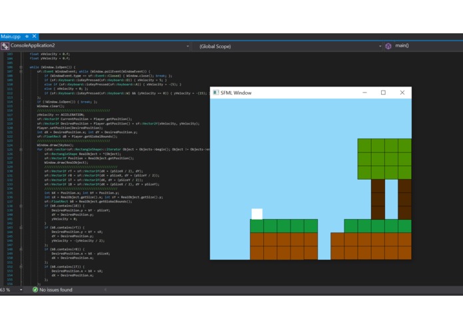Click the white player square in the game
Viewport: 463px width, 329px height.
pyautogui.click(x=257, y=214)
